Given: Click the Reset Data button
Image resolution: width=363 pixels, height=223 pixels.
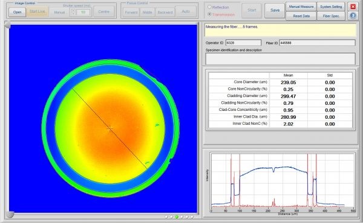Looking at the screenshot, I should (x=301, y=16).
